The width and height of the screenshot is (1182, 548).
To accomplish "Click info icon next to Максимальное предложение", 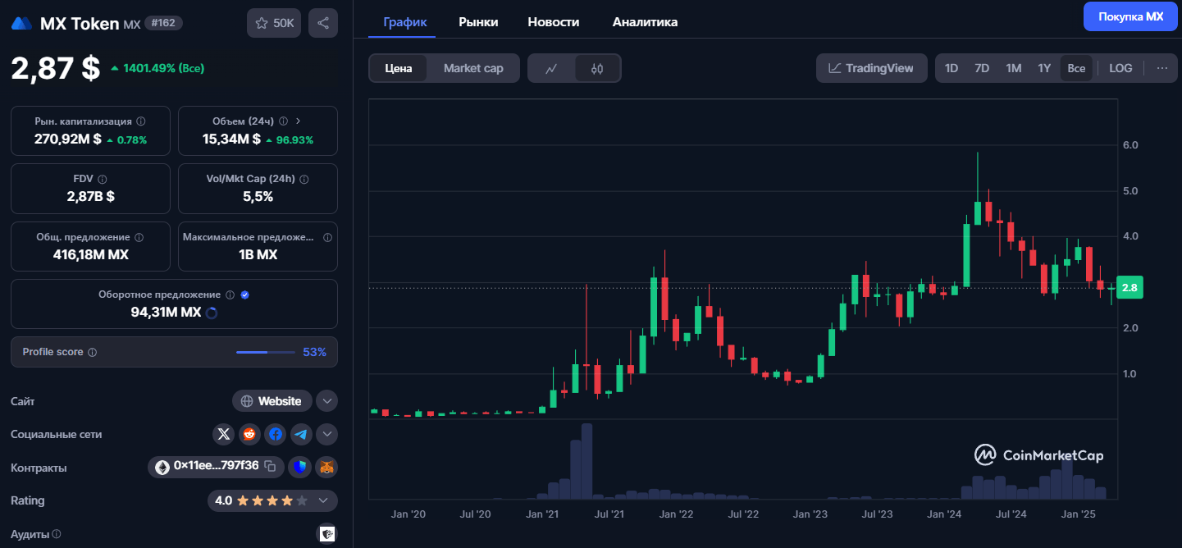I will point(327,237).
